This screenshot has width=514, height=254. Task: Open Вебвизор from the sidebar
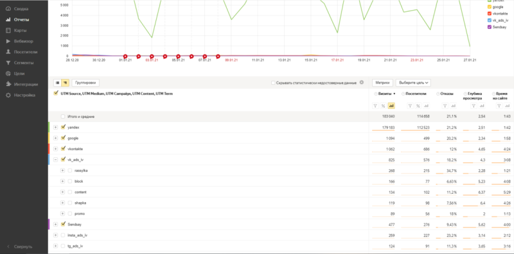point(24,41)
